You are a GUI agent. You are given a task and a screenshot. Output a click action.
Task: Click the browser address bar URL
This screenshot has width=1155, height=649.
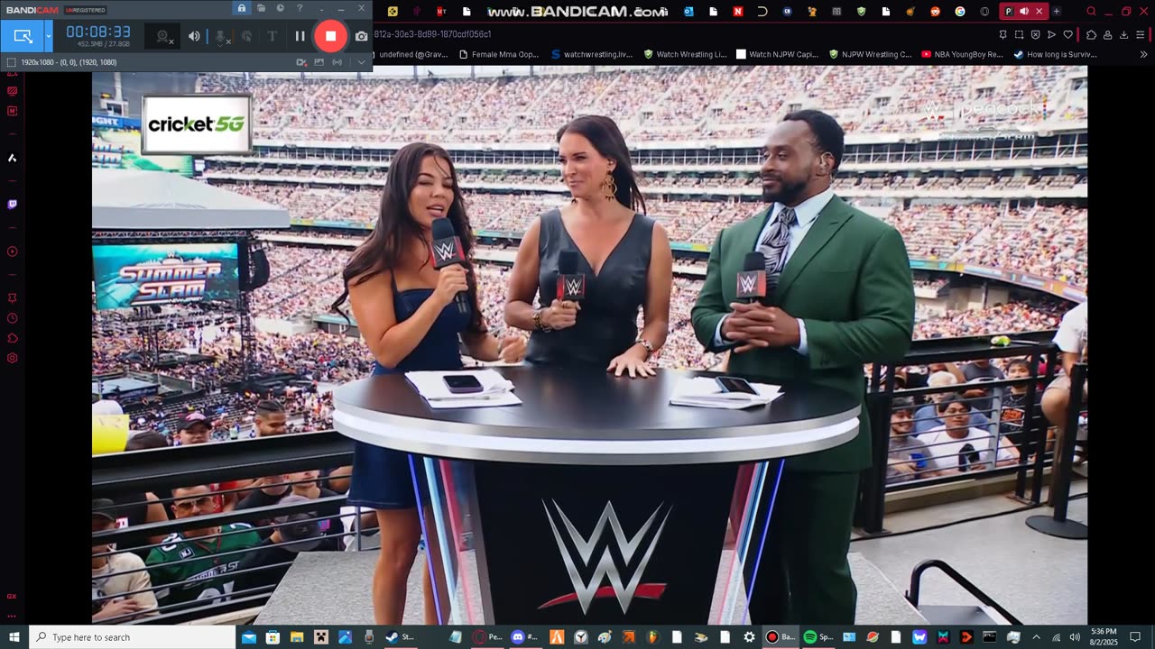[x=432, y=34]
